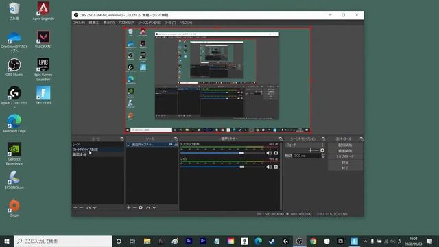Select the 画面キャプチャ source row

point(152,145)
